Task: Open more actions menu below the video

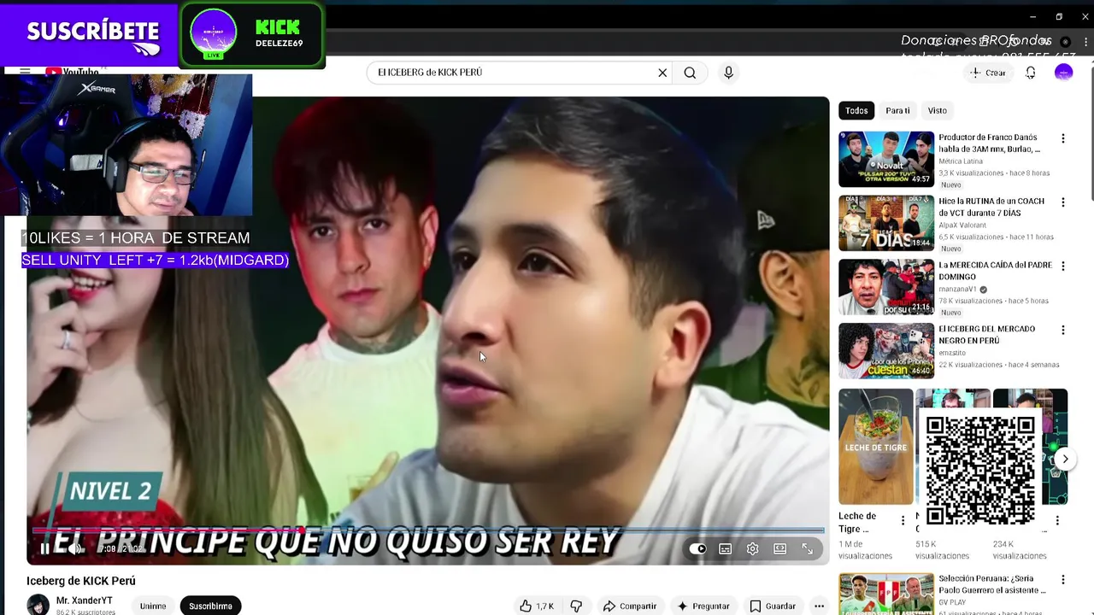Action: [x=819, y=606]
